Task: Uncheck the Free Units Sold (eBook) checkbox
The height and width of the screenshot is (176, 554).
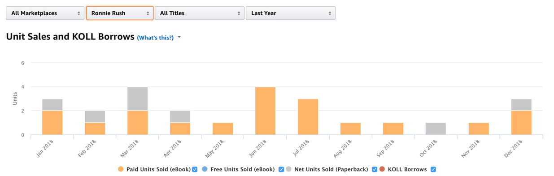Action: point(281,169)
